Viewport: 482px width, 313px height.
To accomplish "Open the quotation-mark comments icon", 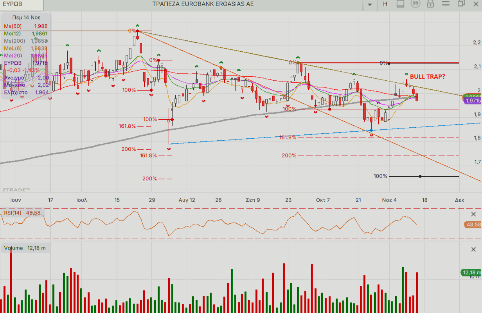I will point(415,4).
